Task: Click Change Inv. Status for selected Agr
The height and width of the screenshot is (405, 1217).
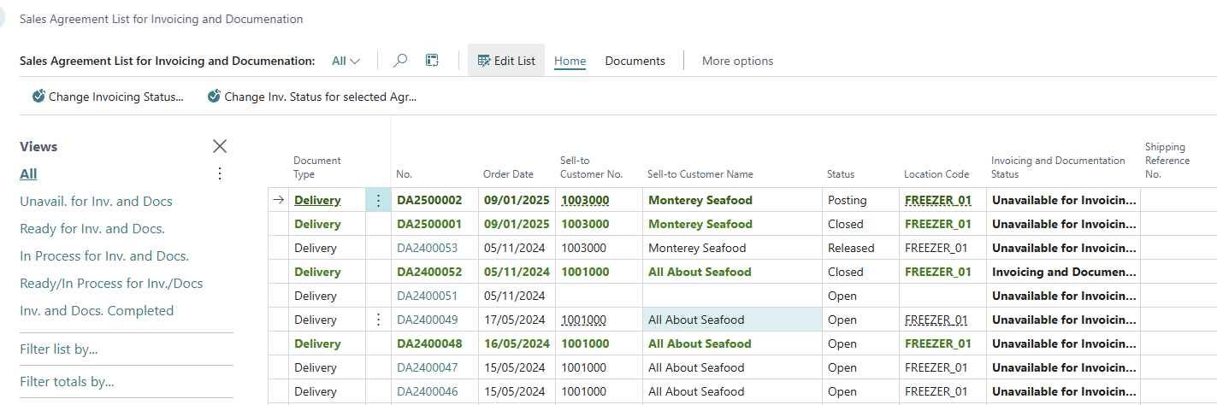Action: click(x=312, y=97)
